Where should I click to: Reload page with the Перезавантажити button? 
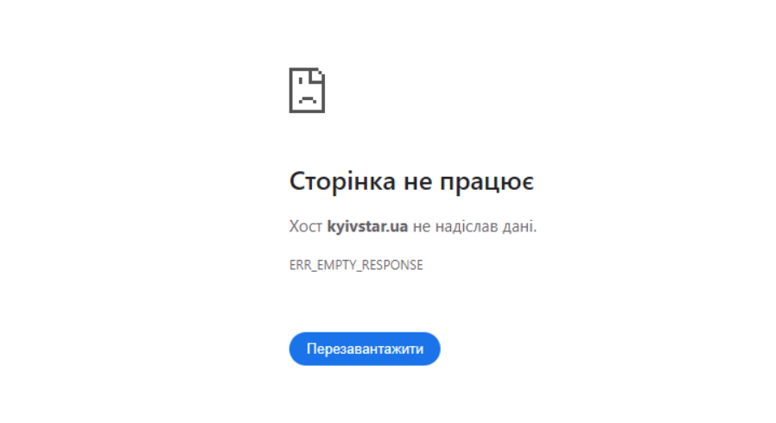coord(365,349)
